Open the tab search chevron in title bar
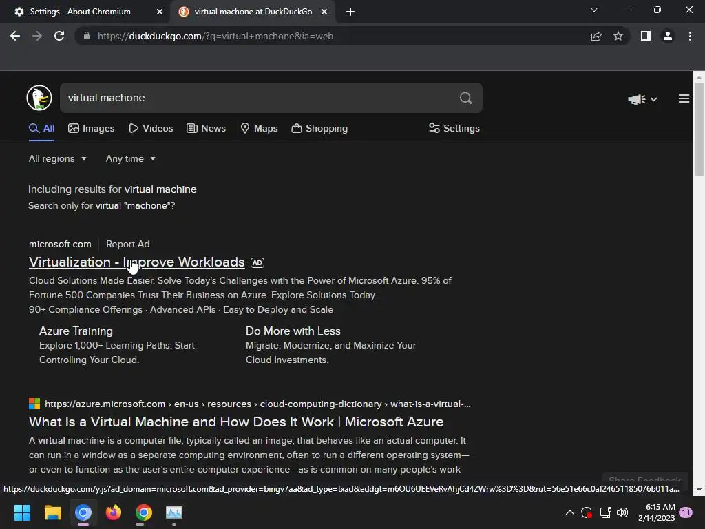 pos(594,10)
